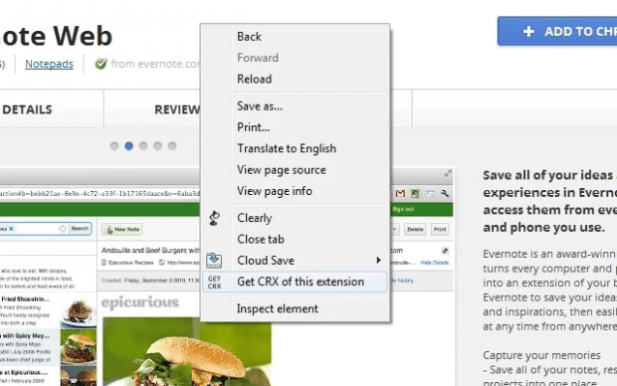Select the blue second carousel dot
Screen dimensions: 617x386
128,146
